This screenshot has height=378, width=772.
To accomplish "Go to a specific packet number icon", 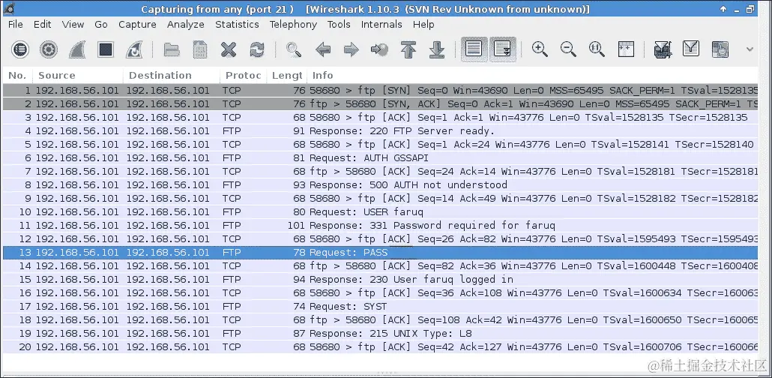I will point(379,49).
